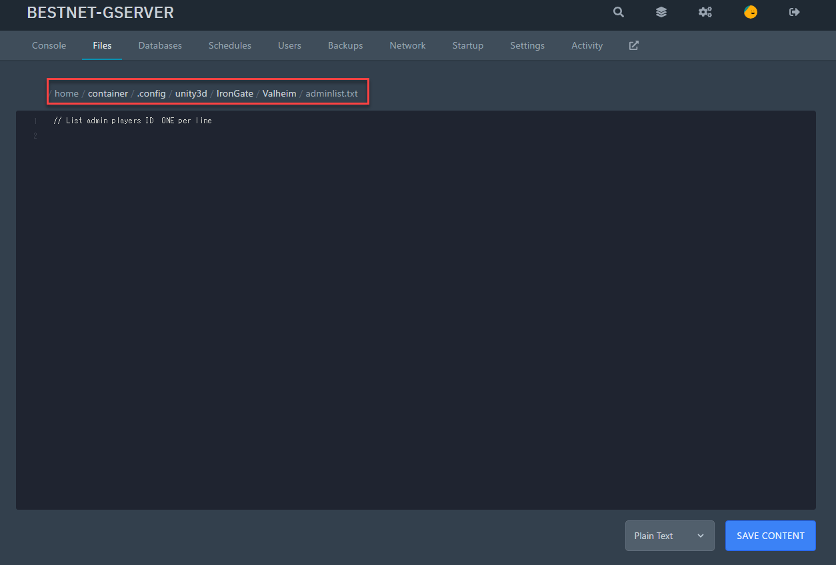
Task: Switch to the Console tab
Action: (49, 45)
